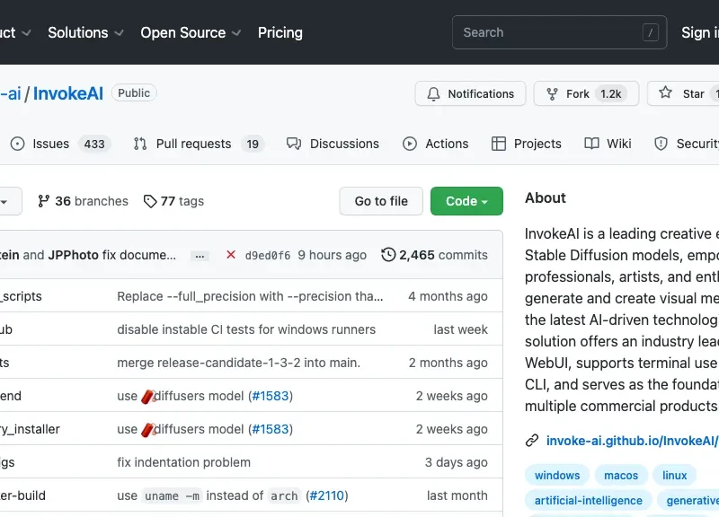Screen dimensions: 719x517
Task: Open the Wiki tab
Action: click(608, 144)
